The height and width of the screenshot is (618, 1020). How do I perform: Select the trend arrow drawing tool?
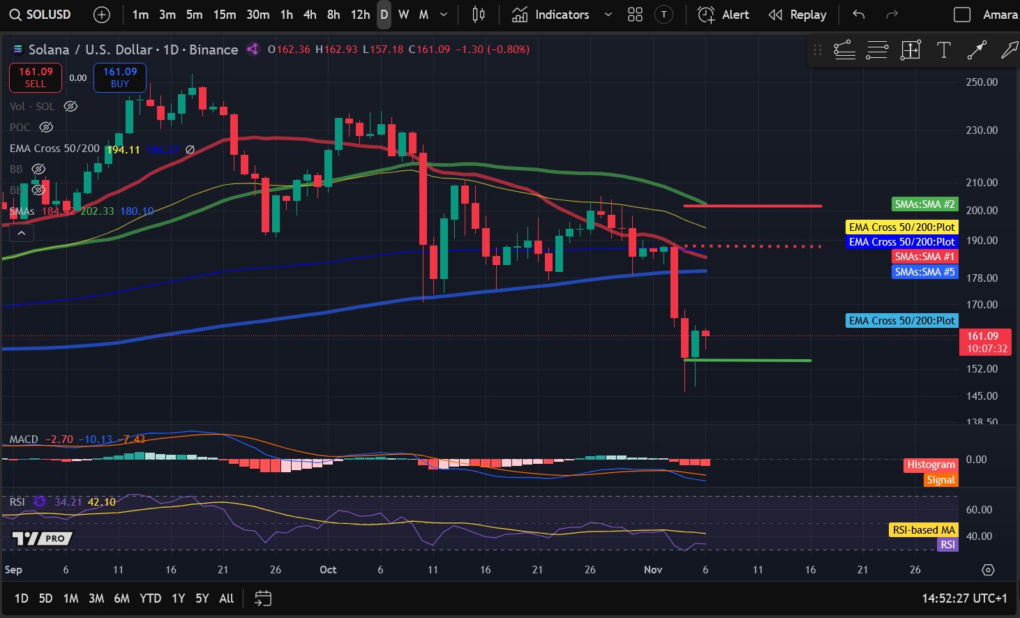(977, 50)
